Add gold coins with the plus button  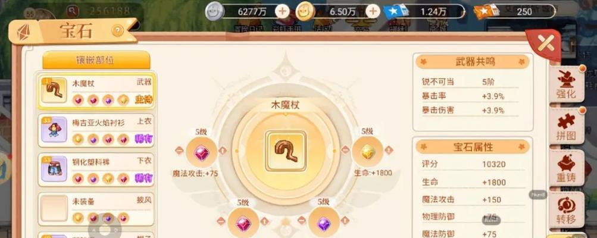[373, 11]
